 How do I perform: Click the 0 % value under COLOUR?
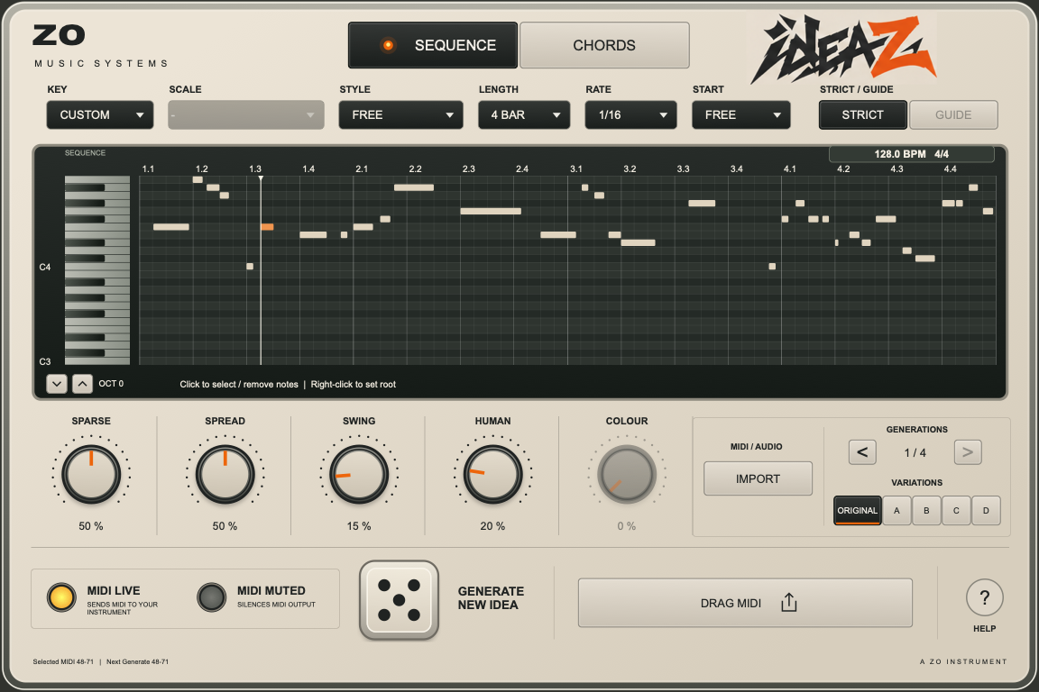[626, 526]
